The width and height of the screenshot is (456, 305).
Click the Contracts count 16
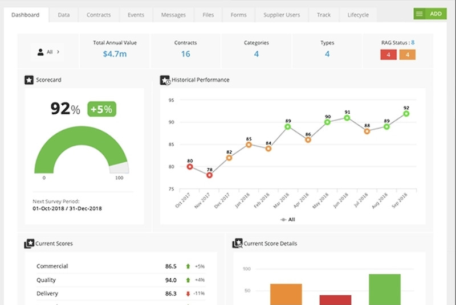pyautogui.click(x=186, y=54)
